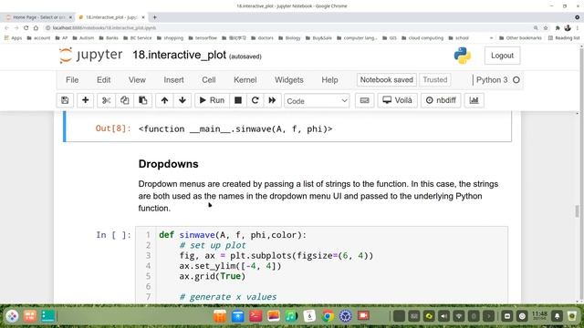Image resolution: width=584 pixels, height=328 pixels.
Task: Restart the kernel
Action: (x=255, y=100)
